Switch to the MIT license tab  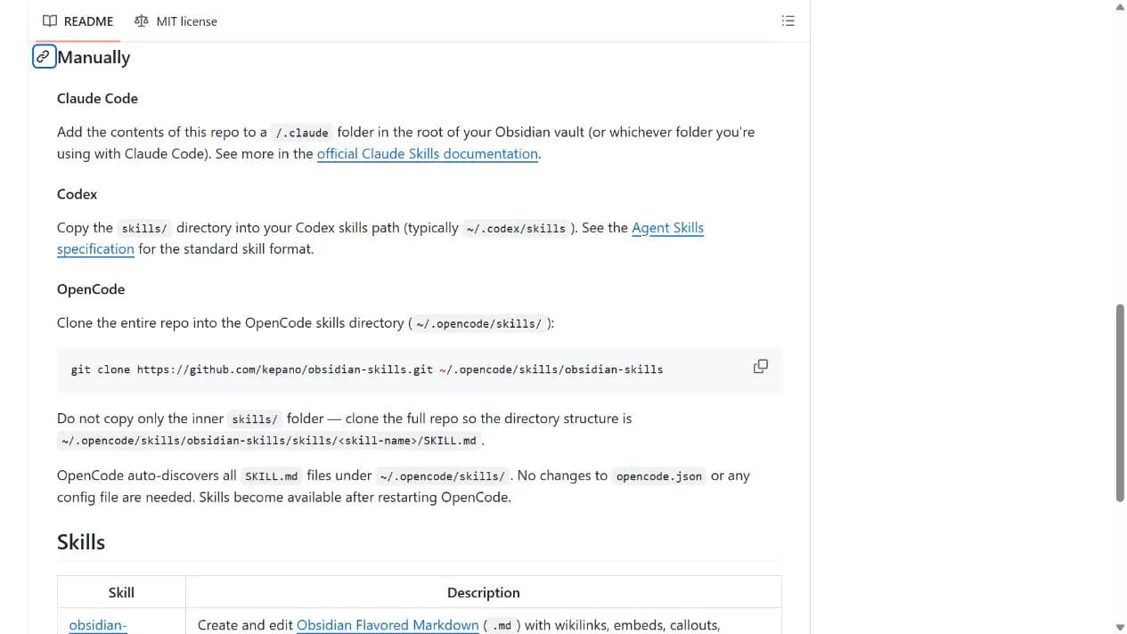(176, 20)
